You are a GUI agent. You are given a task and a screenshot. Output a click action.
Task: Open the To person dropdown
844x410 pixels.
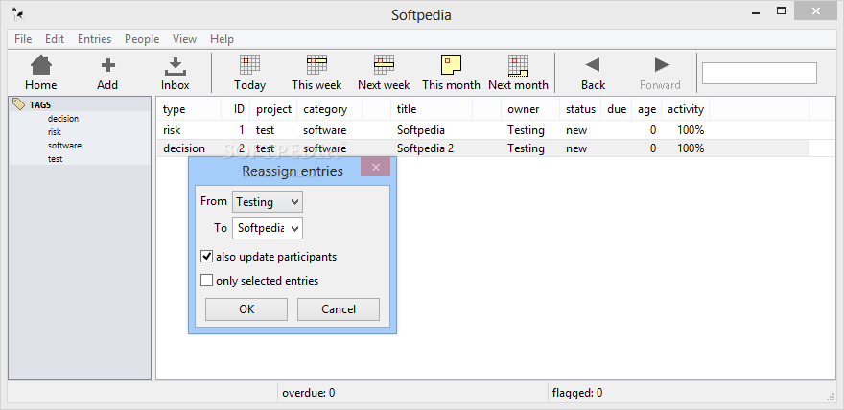click(268, 228)
